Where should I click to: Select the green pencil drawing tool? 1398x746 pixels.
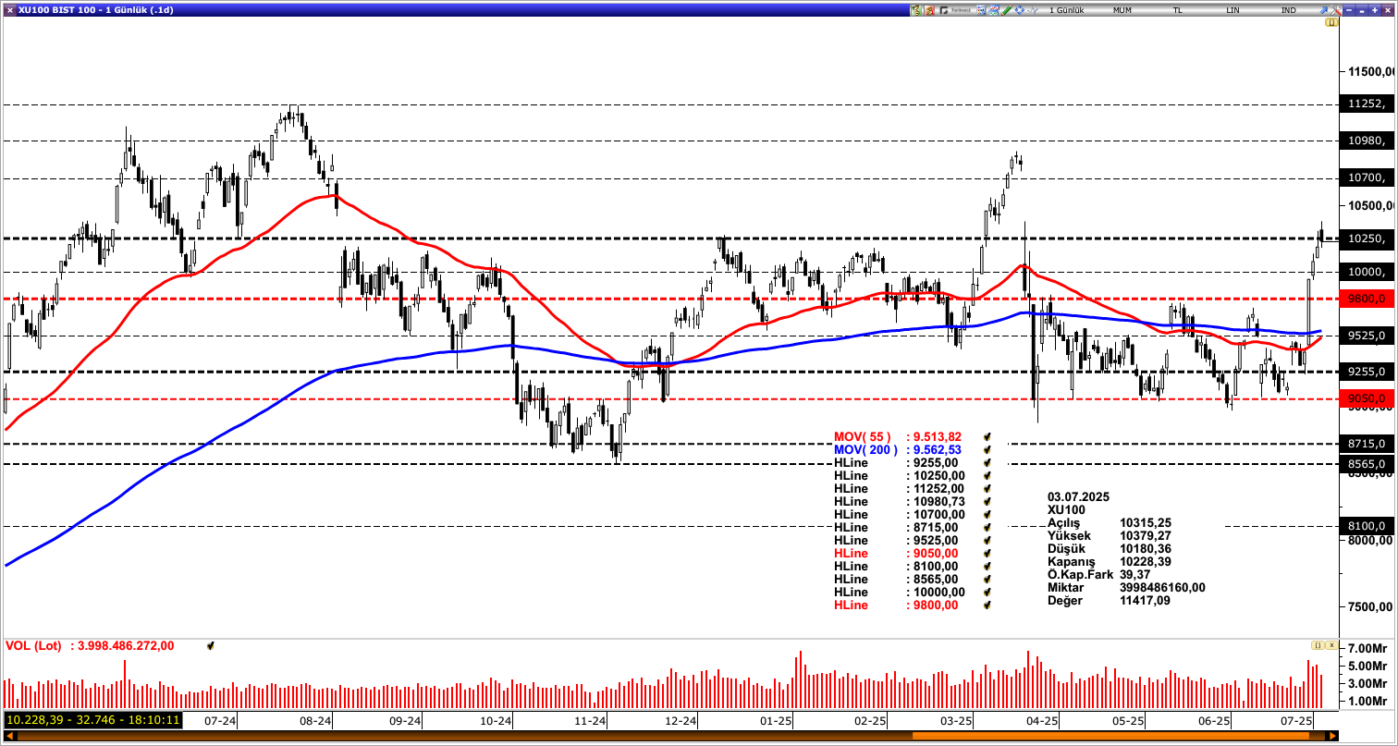pos(1007,10)
